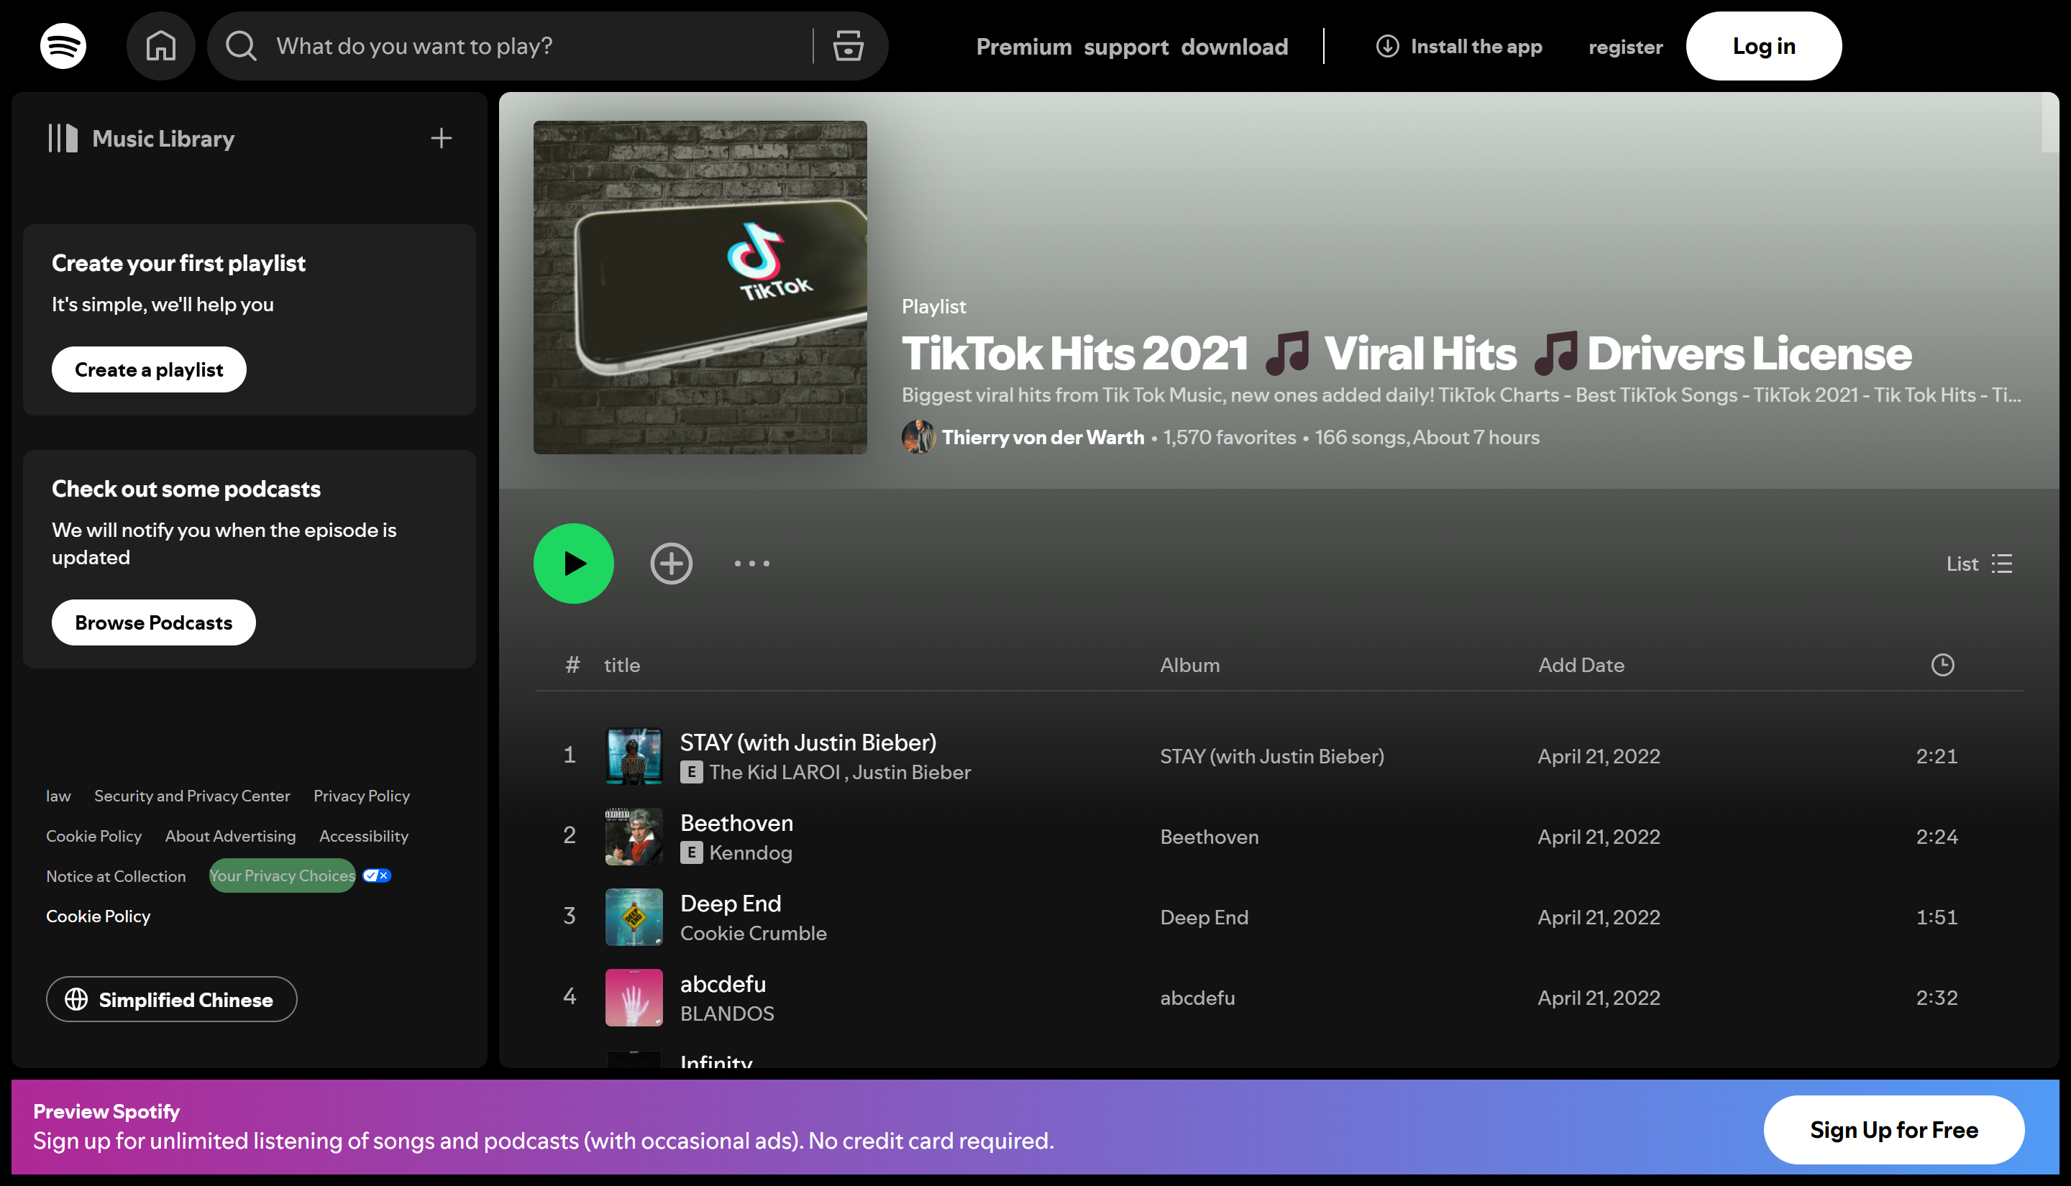2071x1186 pixels.
Task: Open Kenndog artist link
Action: pos(750,854)
